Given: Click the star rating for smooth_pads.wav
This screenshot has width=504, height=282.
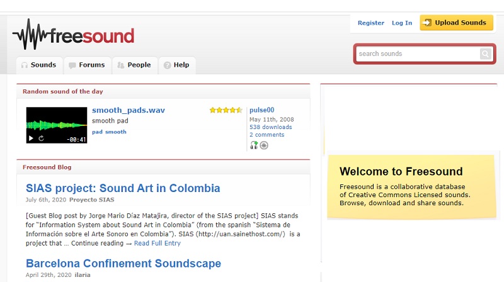Looking at the screenshot, I should 226,110.
